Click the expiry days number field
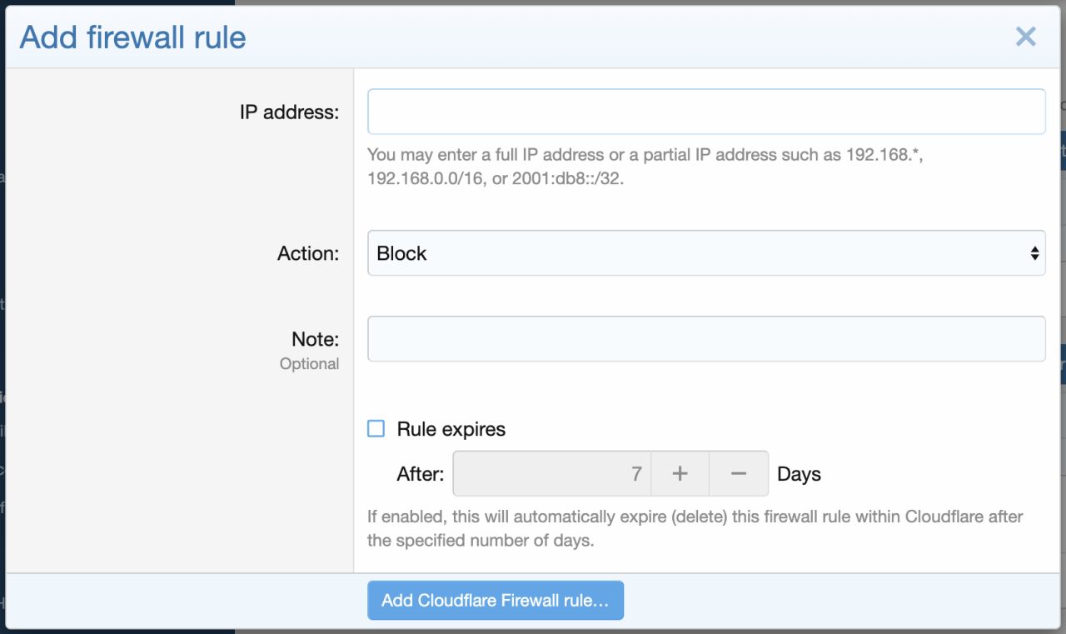Image resolution: width=1066 pixels, height=634 pixels. tap(551, 474)
